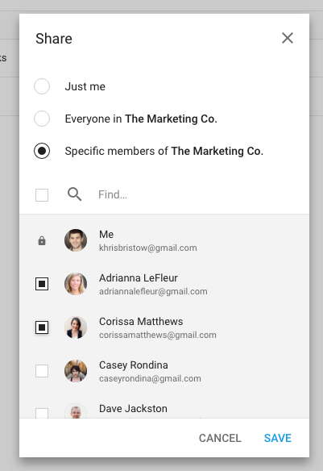Click email corissamatthews@gmail.com
The image size is (323, 471).
click(157, 335)
